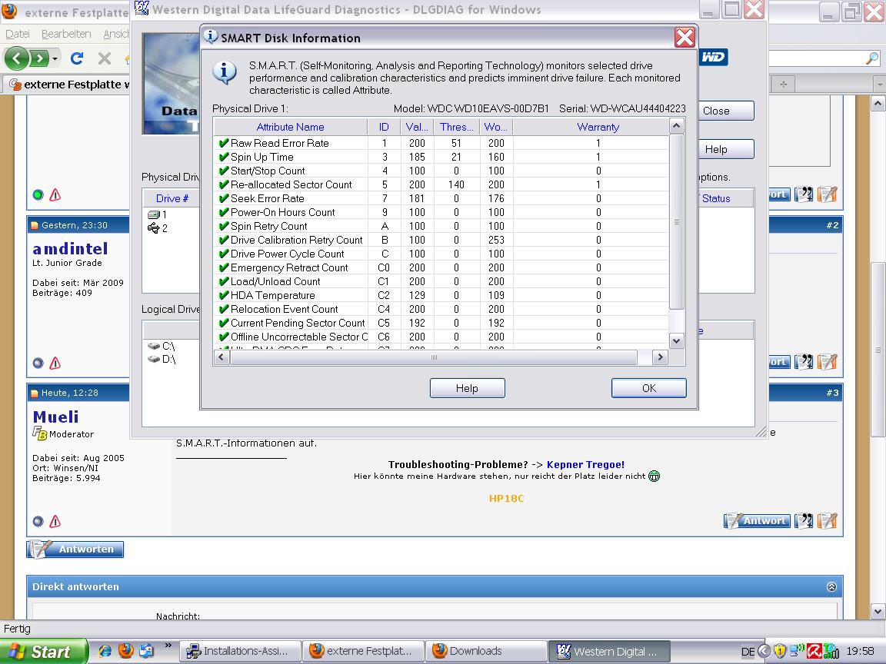Open Firefox history dropdown arrow

(x=55, y=58)
